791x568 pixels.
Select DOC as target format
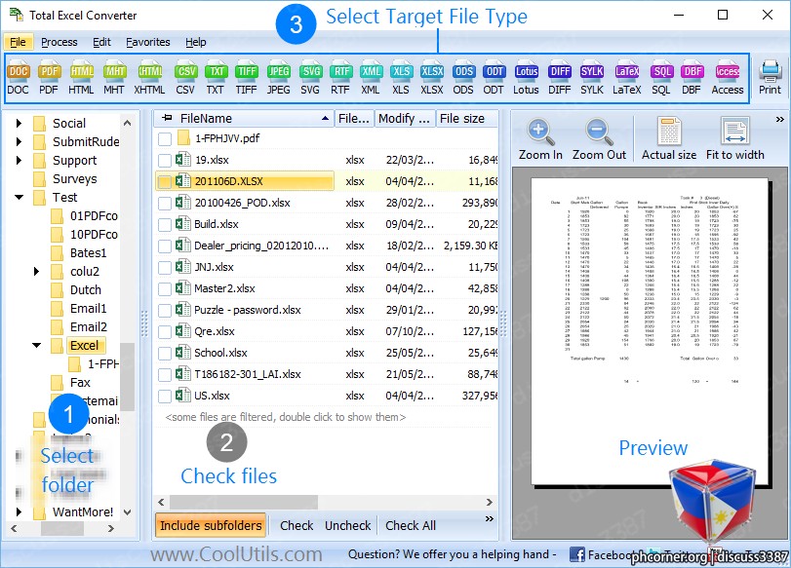[x=19, y=79]
